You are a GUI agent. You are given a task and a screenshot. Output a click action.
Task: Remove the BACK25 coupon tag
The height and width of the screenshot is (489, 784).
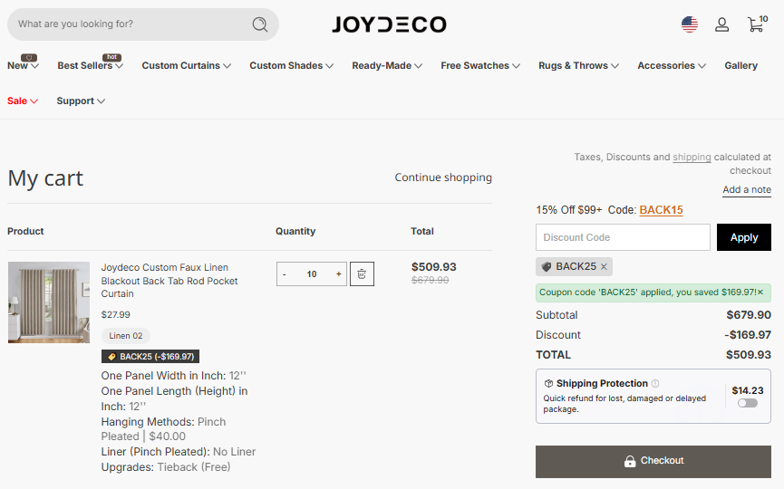point(604,267)
